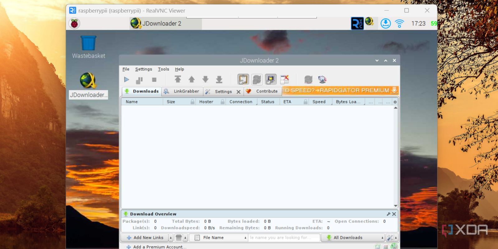Image resolution: width=498 pixels, height=249 pixels.
Task: Click the Rapidgator Premium banner
Action: point(340,91)
